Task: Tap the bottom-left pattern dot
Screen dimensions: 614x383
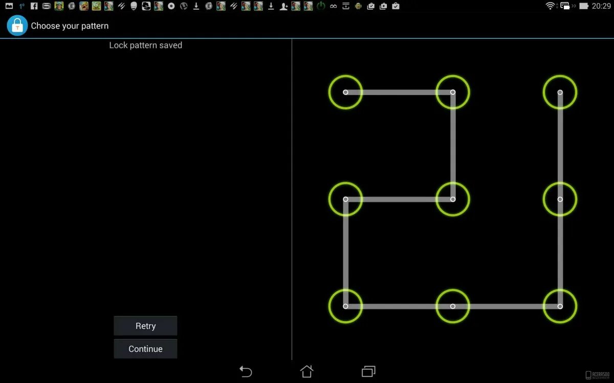Action: tap(345, 306)
